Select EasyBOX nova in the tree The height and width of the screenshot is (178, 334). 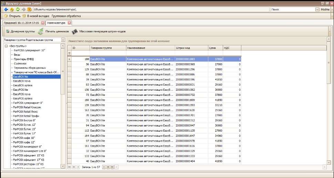click(x=22, y=81)
